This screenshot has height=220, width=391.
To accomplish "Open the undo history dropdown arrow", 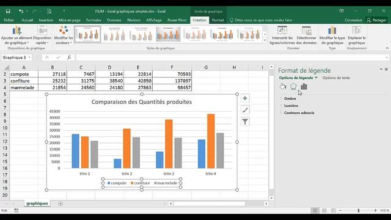I will point(27,11).
